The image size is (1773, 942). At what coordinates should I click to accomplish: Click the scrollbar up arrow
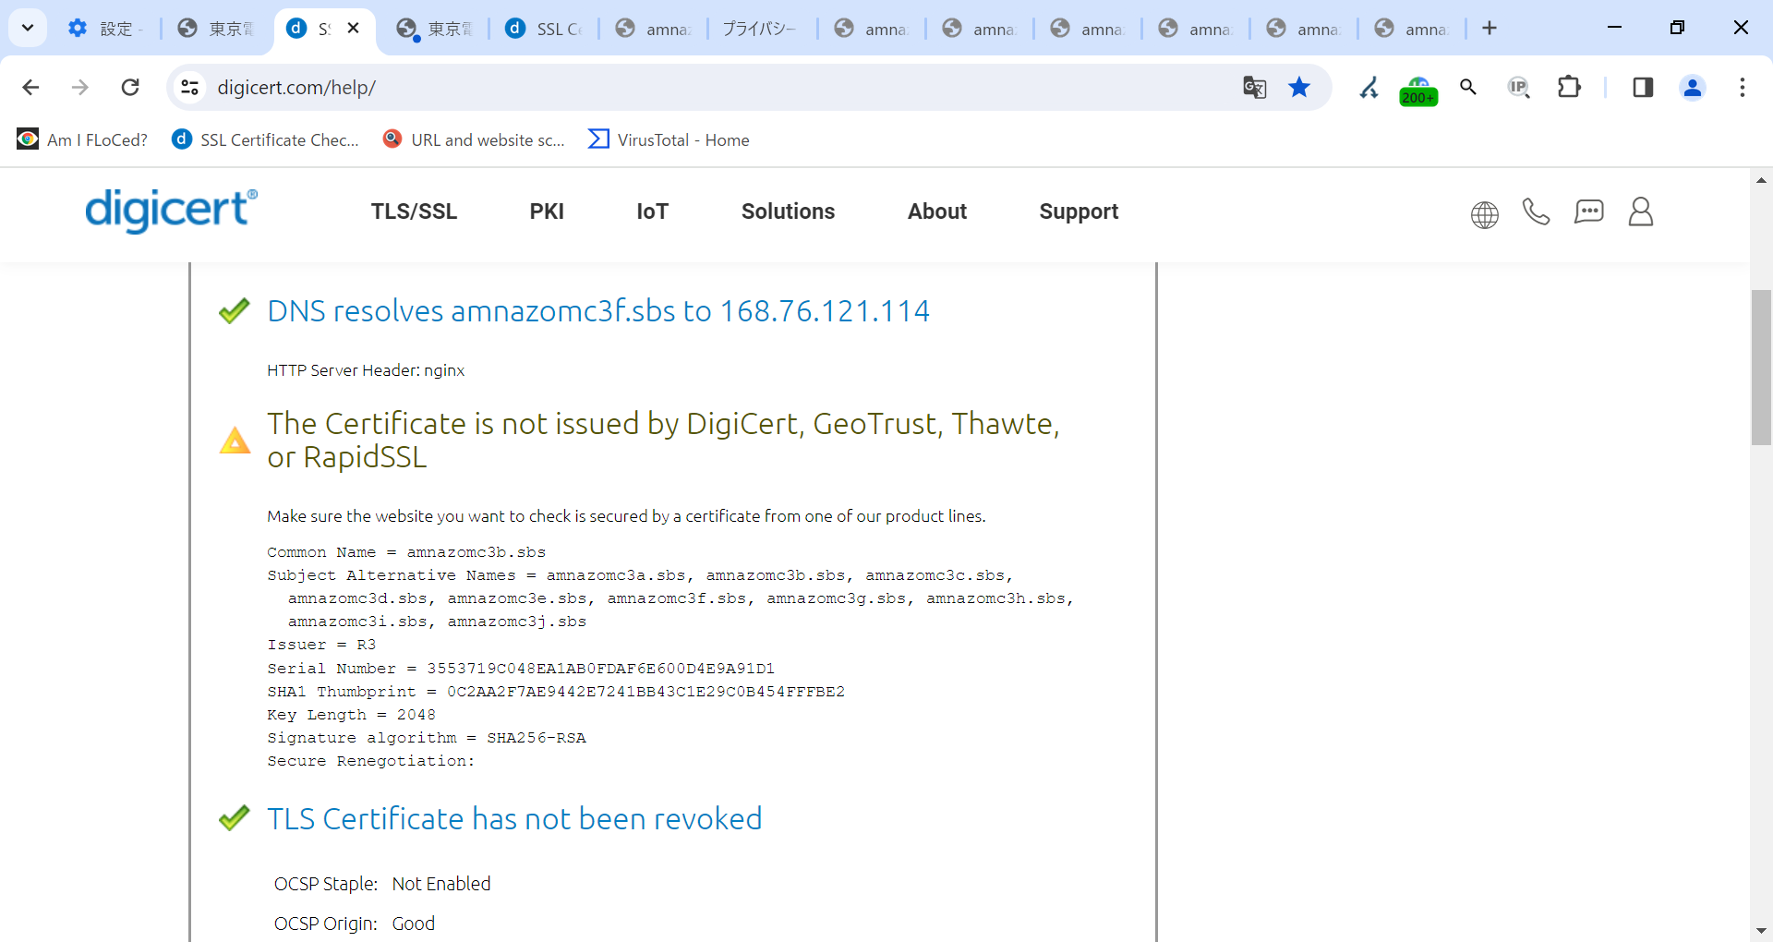pyautogui.click(x=1761, y=180)
